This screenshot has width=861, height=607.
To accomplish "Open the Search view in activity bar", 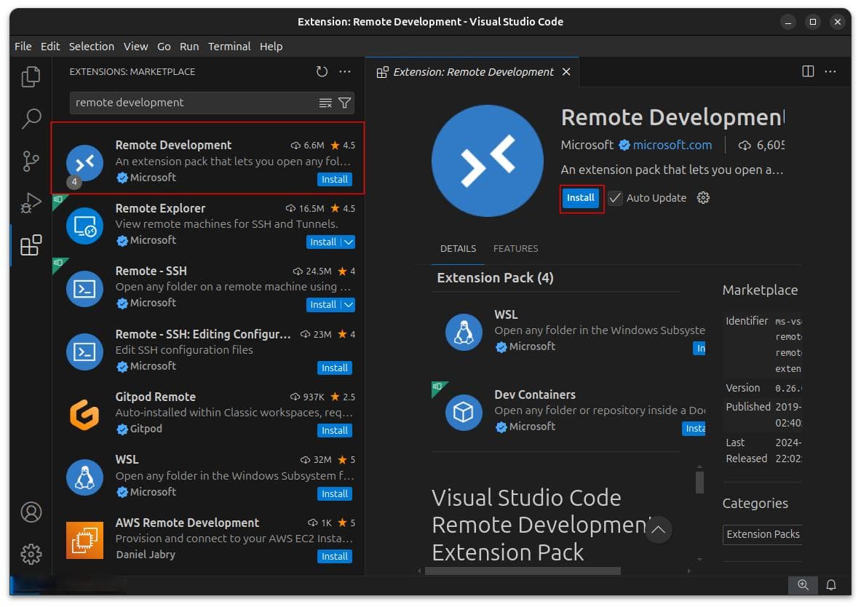I will 31,118.
